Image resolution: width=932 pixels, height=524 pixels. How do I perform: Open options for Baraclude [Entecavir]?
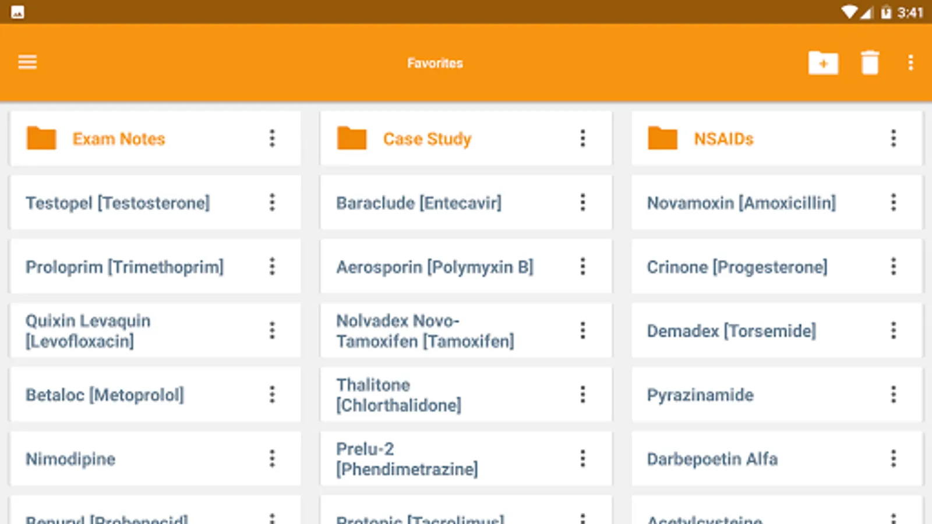click(582, 203)
